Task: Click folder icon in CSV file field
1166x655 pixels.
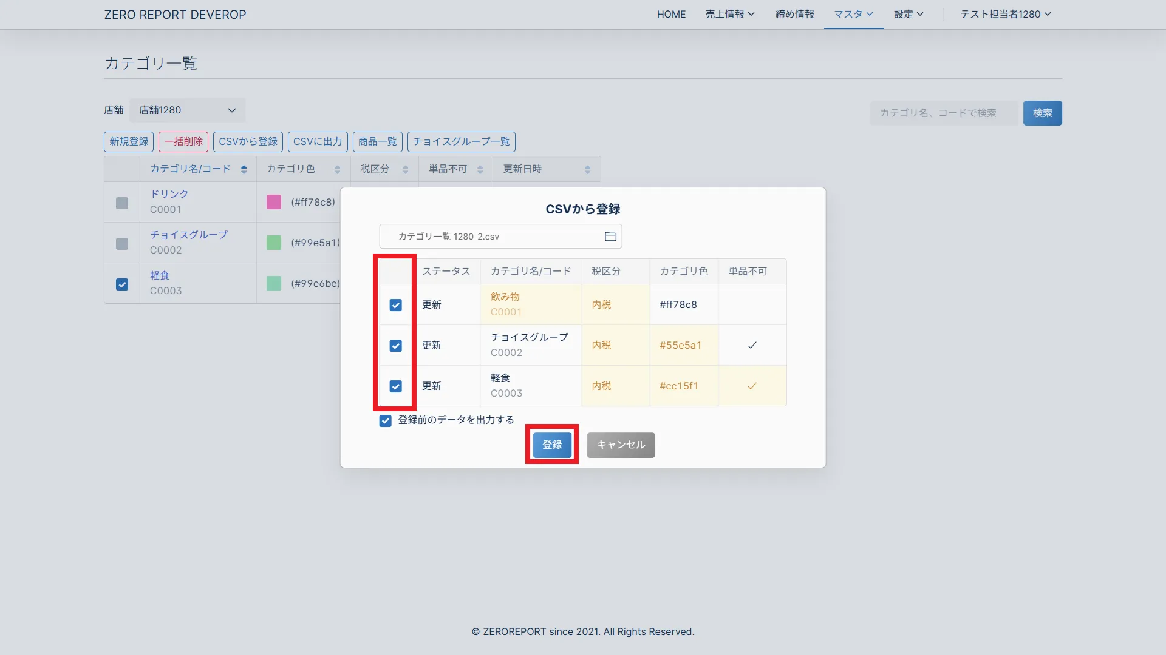Action: (x=610, y=237)
